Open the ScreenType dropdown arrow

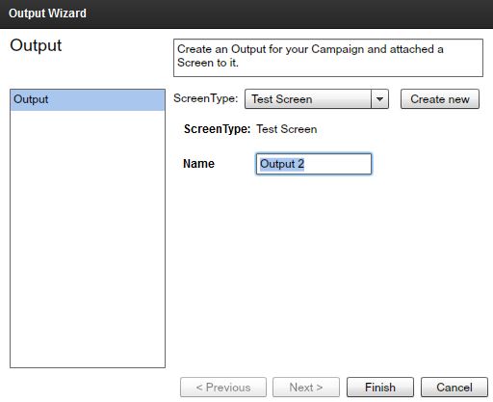click(x=379, y=99)
